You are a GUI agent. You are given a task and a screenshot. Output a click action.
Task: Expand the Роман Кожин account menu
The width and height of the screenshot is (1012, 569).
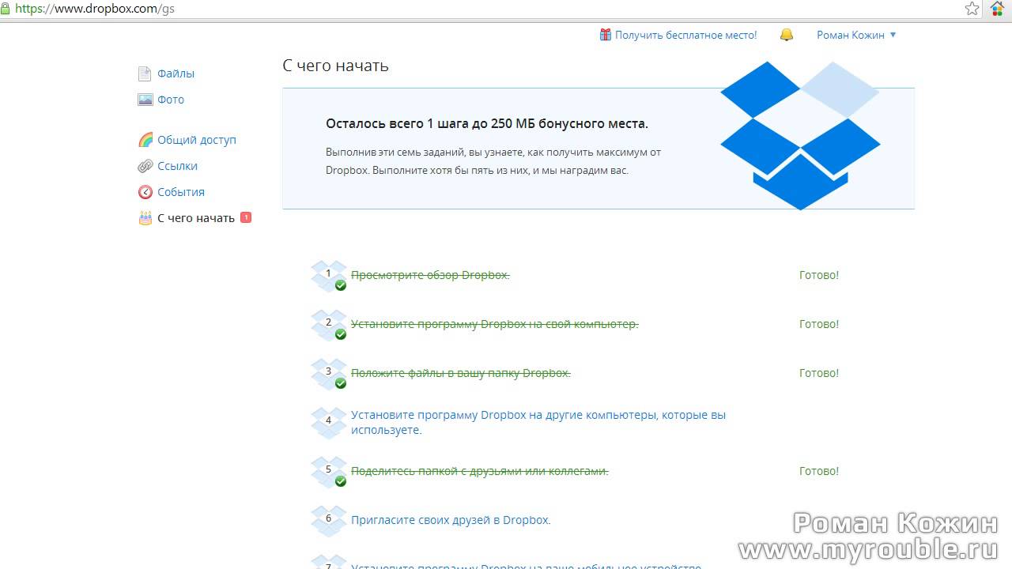[856, 35]
